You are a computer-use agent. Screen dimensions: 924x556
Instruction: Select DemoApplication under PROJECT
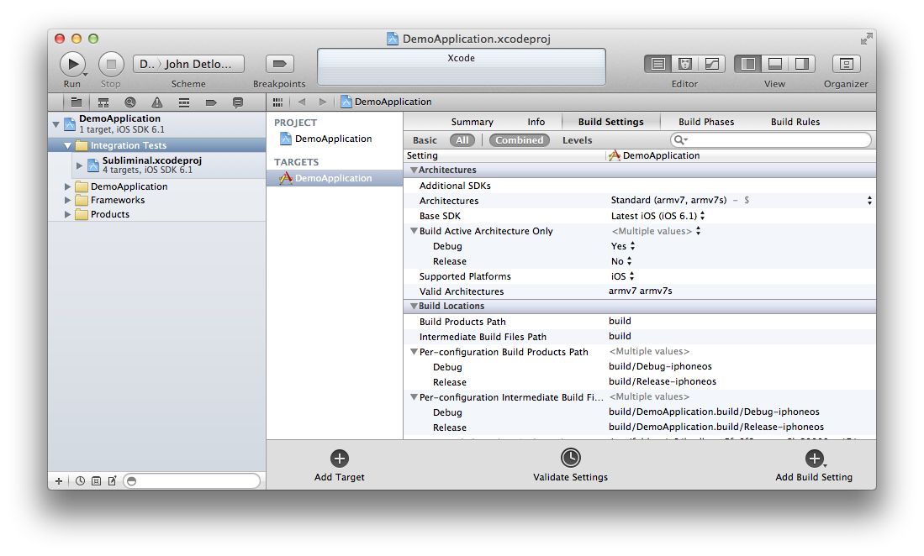coord(334,139)
